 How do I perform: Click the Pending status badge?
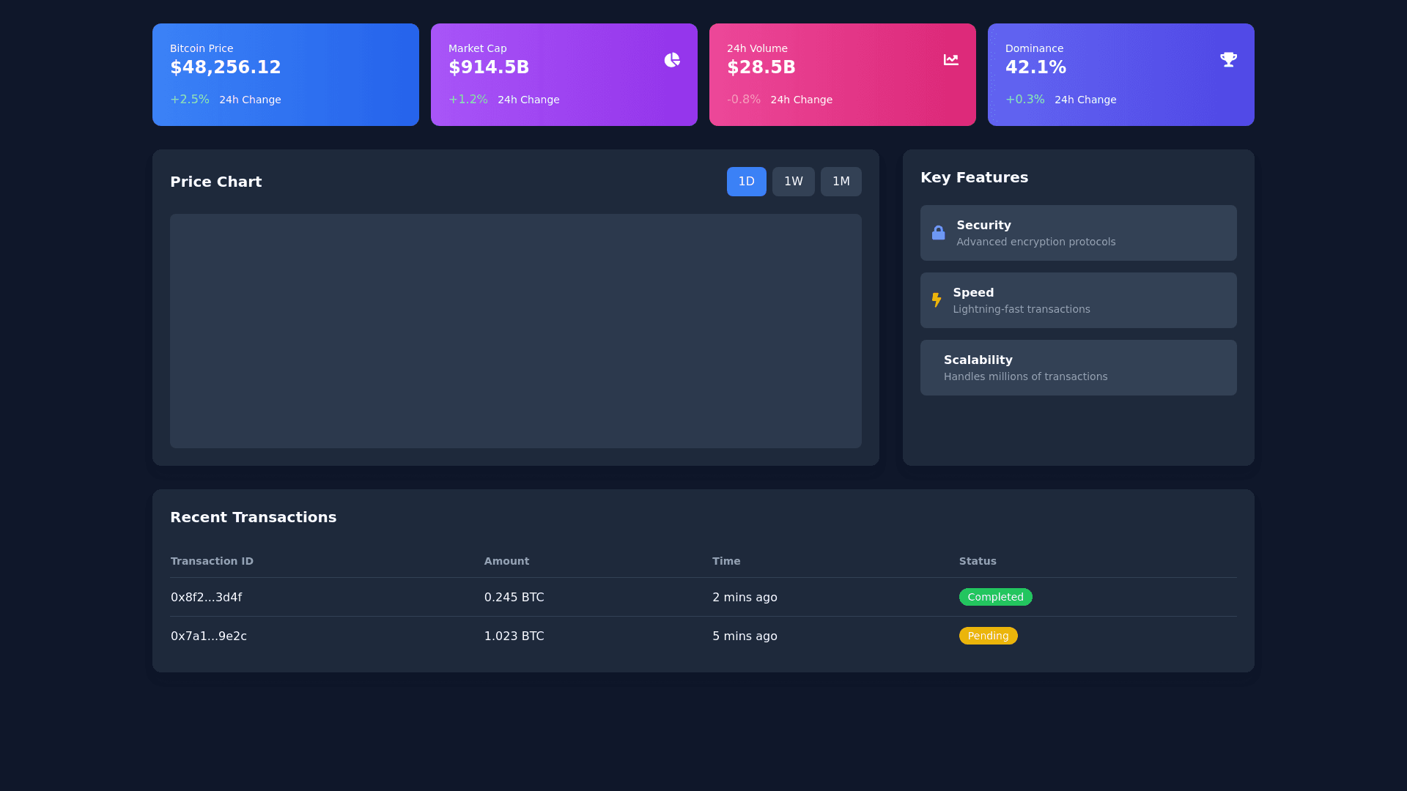[988, 636]
